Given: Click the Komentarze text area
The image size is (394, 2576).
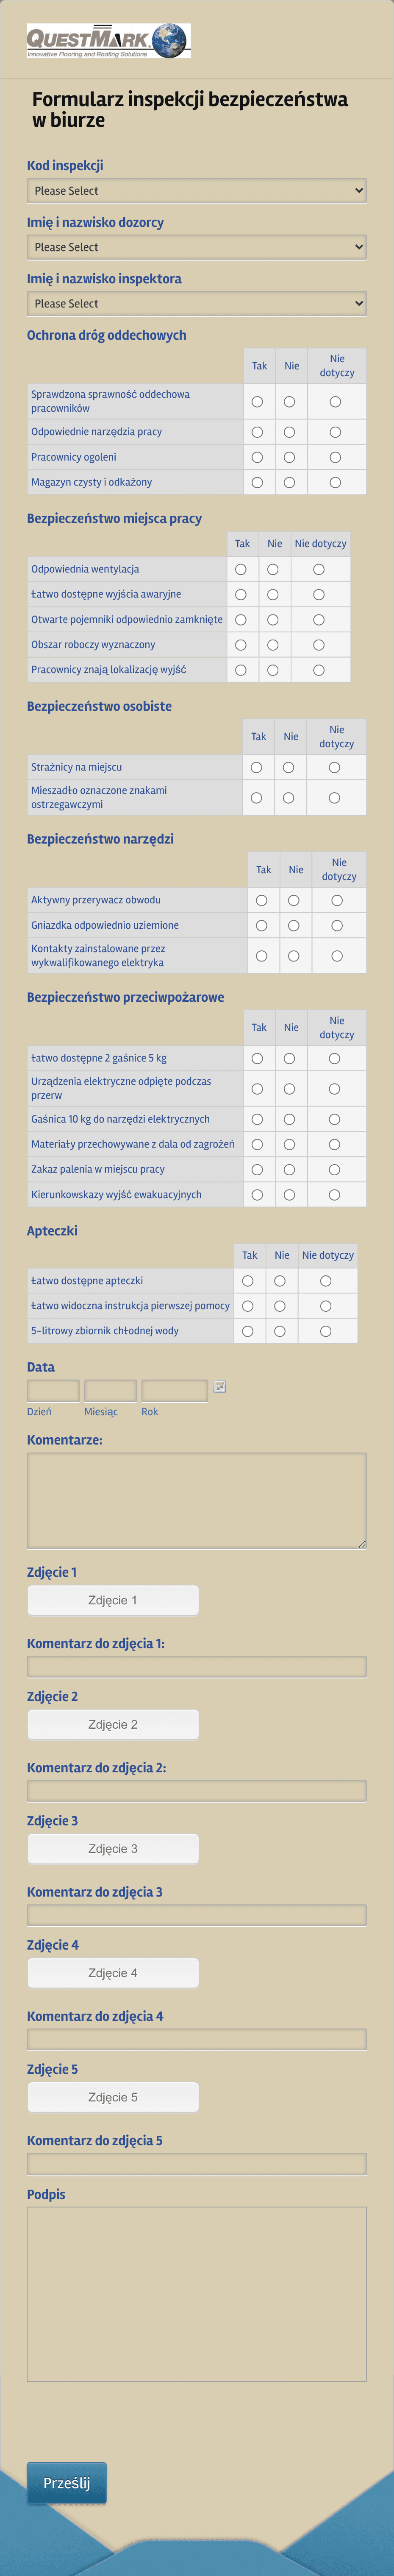Looking at the screenshot, I should [x=197, y=1500].
